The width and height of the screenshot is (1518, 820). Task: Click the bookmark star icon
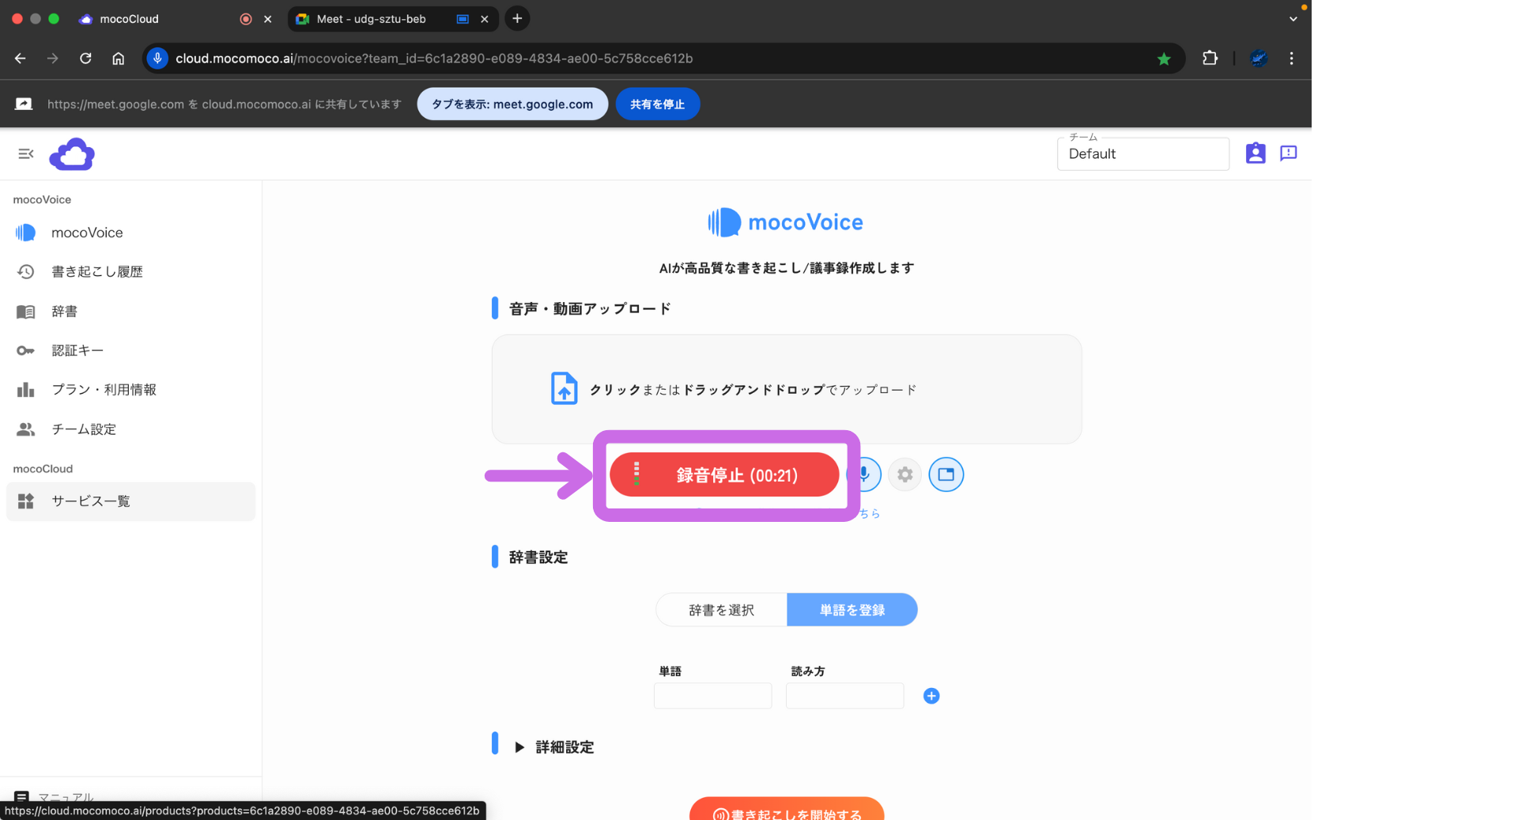1164,59
